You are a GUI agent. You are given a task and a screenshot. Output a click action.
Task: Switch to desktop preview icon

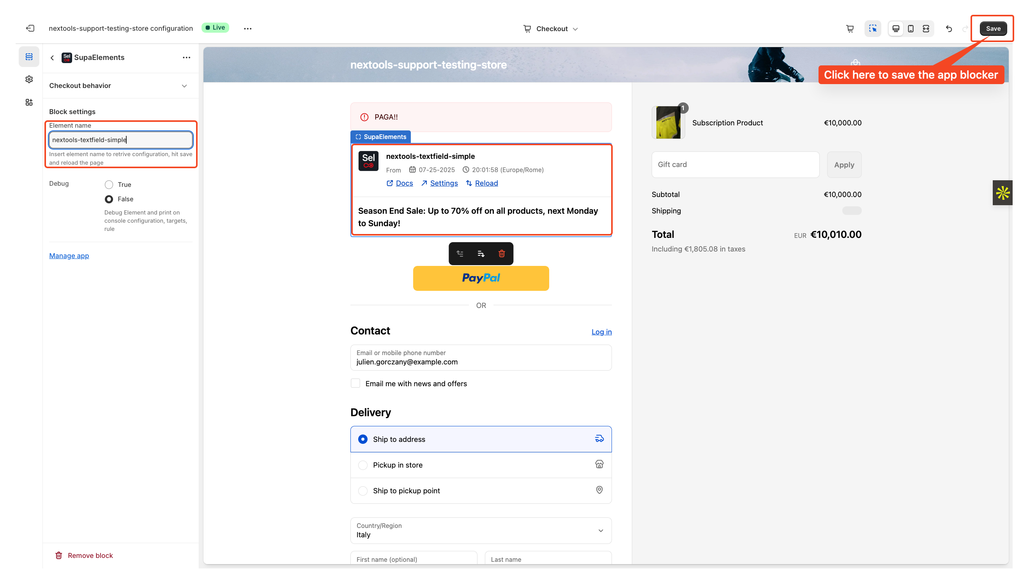(x=895, y=28)
